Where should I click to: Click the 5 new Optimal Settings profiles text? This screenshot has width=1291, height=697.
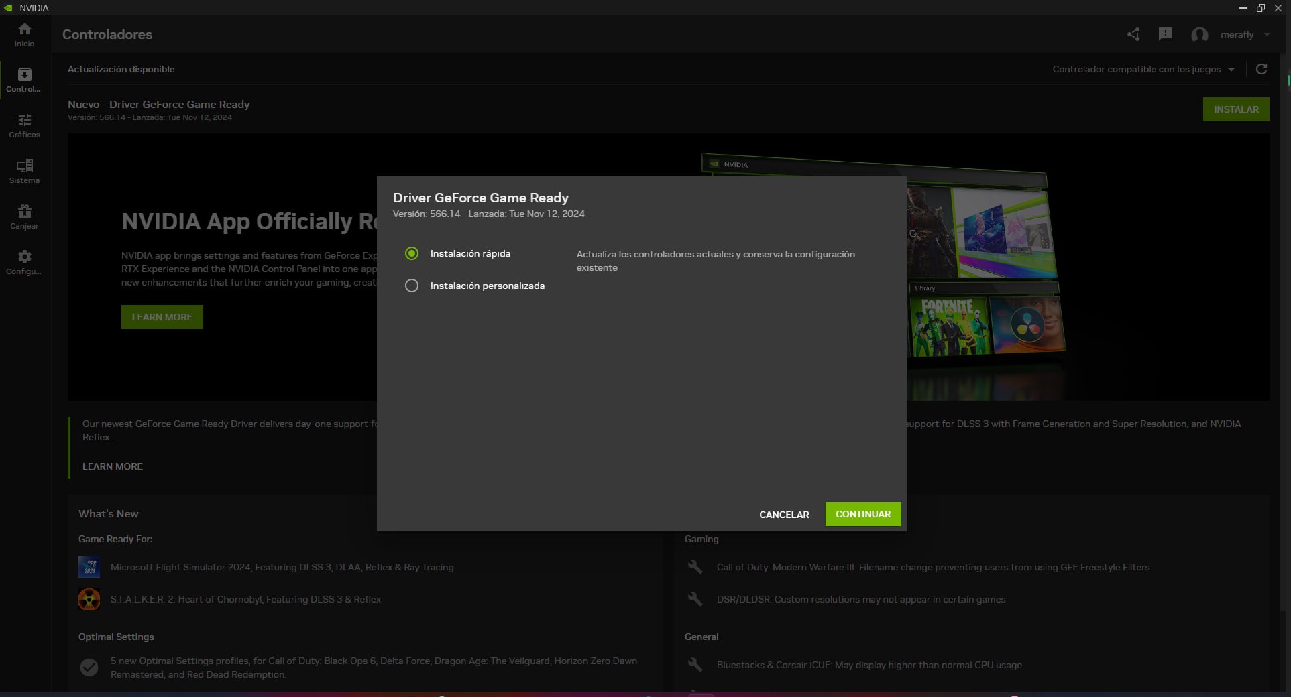coord(374,668)
